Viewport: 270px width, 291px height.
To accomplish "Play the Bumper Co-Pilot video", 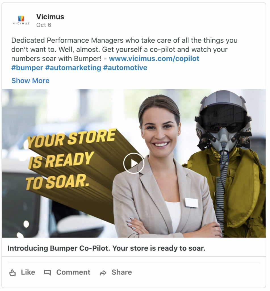I will pos(133,163).
